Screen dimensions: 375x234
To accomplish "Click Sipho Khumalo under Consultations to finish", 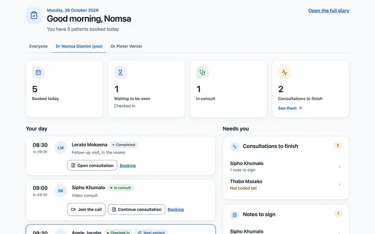I will 247,163.
